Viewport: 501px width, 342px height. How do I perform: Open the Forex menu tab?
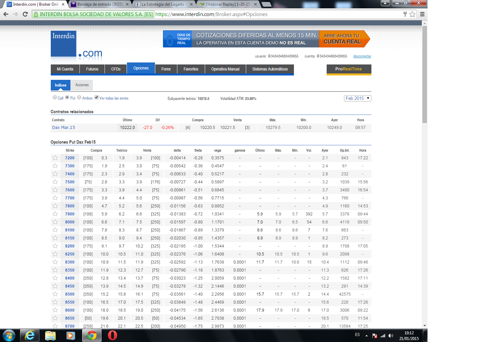[166, 69]
